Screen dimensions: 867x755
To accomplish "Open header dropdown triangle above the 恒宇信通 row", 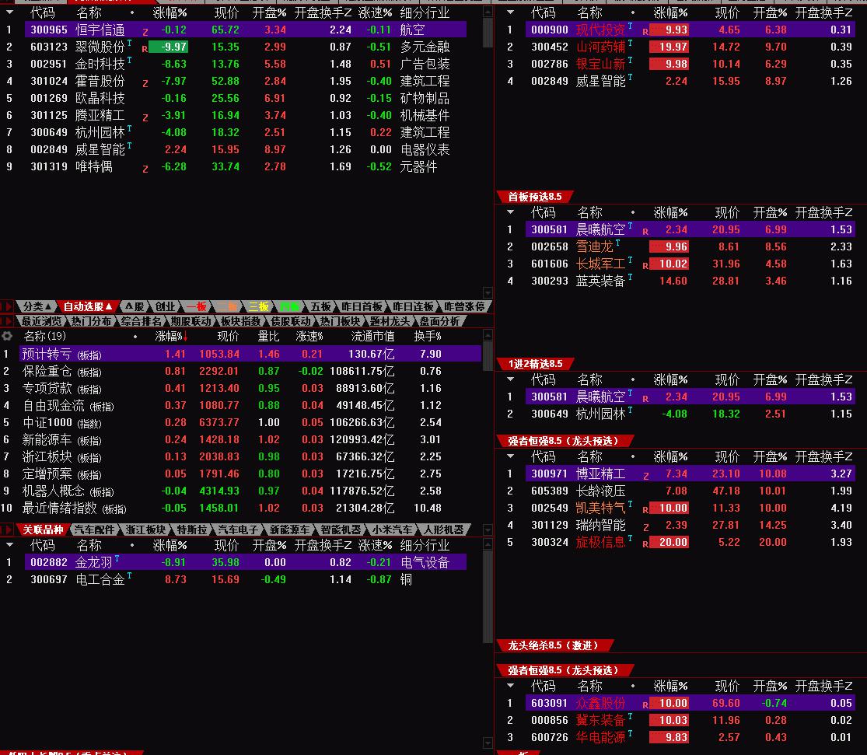I will point(9,12).
